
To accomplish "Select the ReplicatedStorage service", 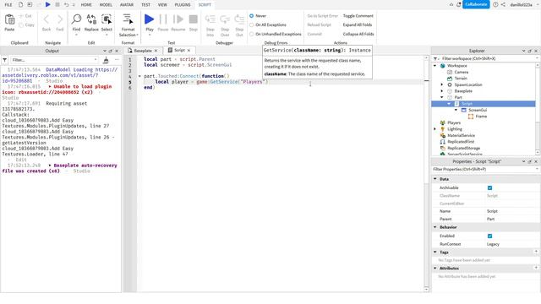I will coord(463,148).
